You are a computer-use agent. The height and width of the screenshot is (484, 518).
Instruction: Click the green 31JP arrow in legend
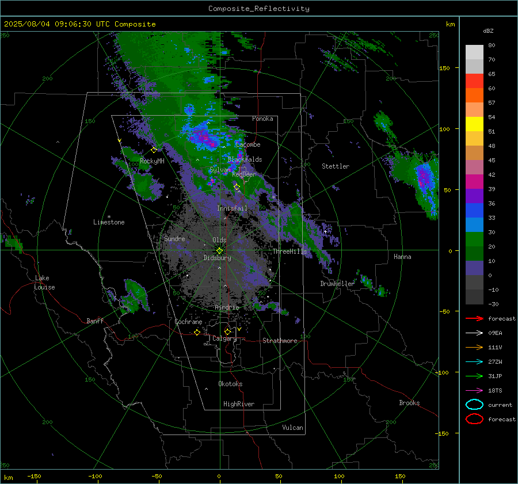pos(474,376)
